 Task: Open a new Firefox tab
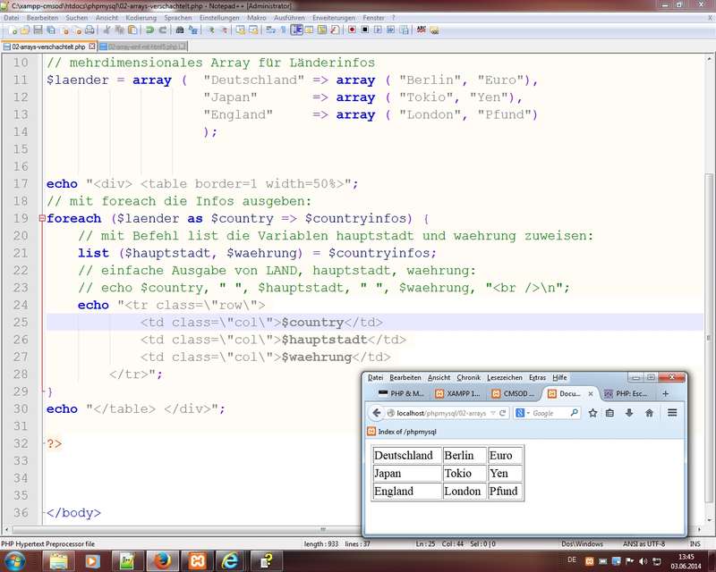tap(664, 393)
